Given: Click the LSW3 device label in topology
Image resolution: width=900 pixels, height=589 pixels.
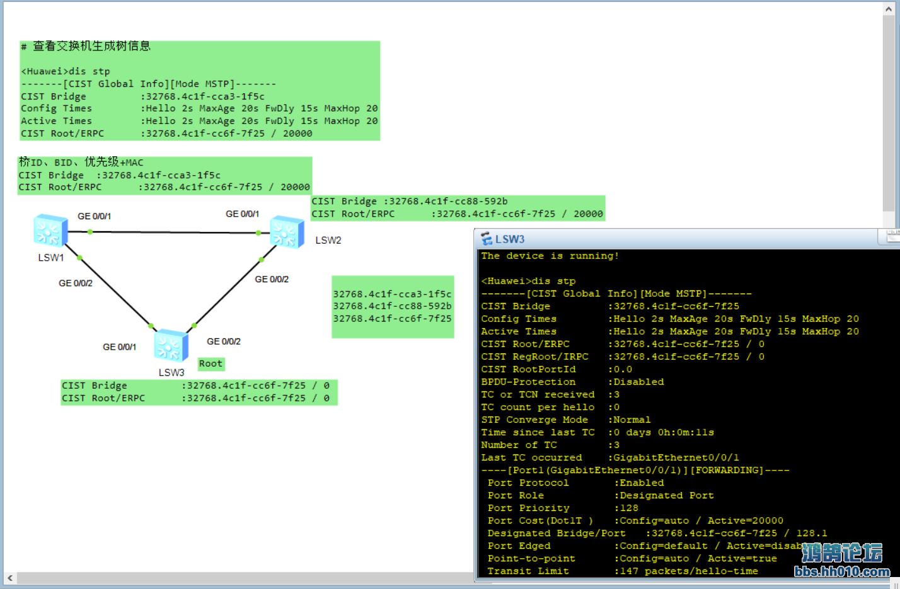Looking at the screenshot, I should (x=171, y=372).
